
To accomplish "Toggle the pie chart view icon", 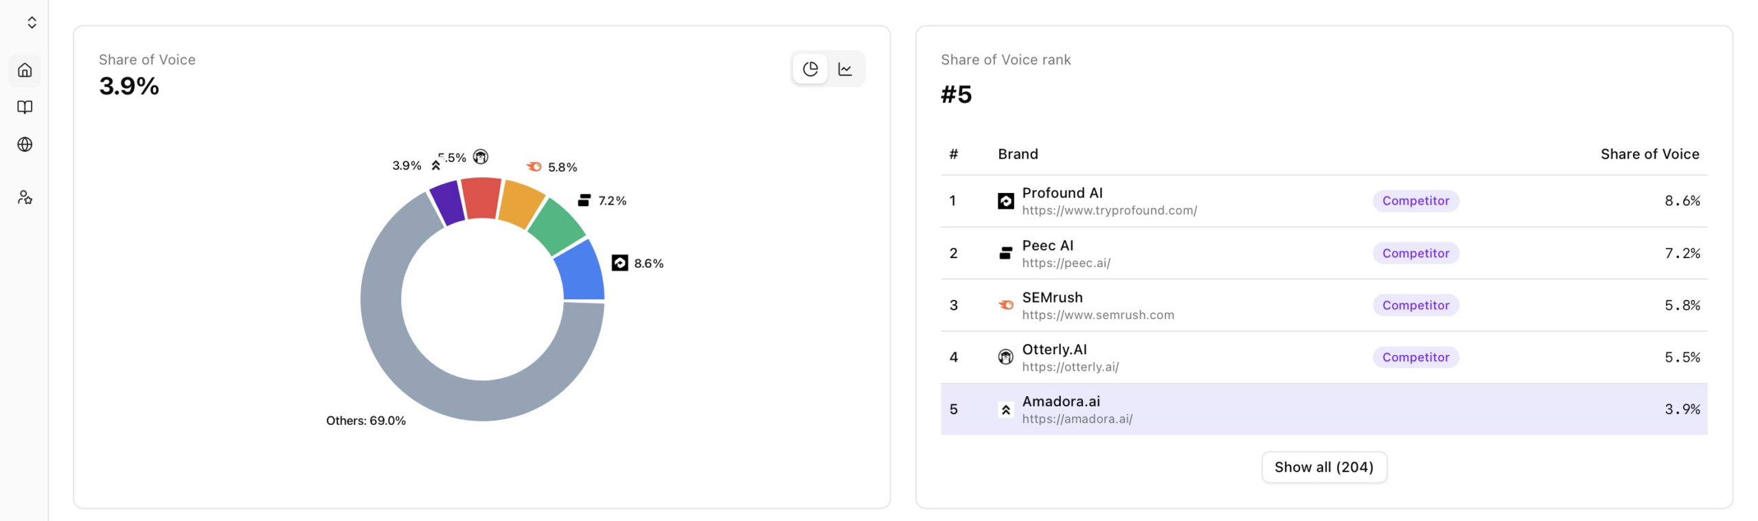I will [x=811, y=69].
